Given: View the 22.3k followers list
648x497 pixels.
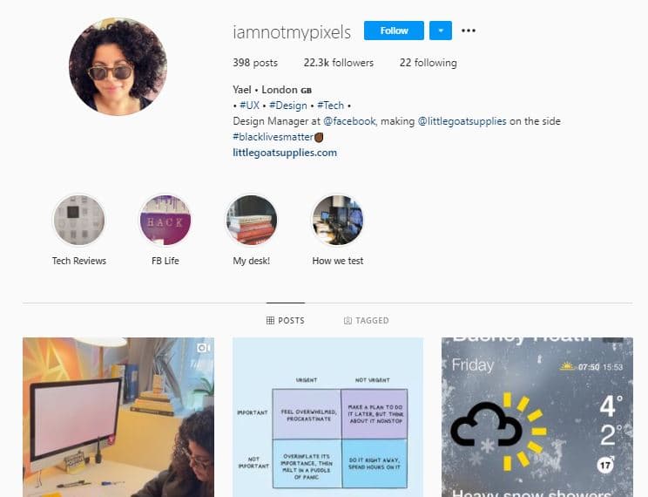Looking at the screenshot, I should [339, 63].
